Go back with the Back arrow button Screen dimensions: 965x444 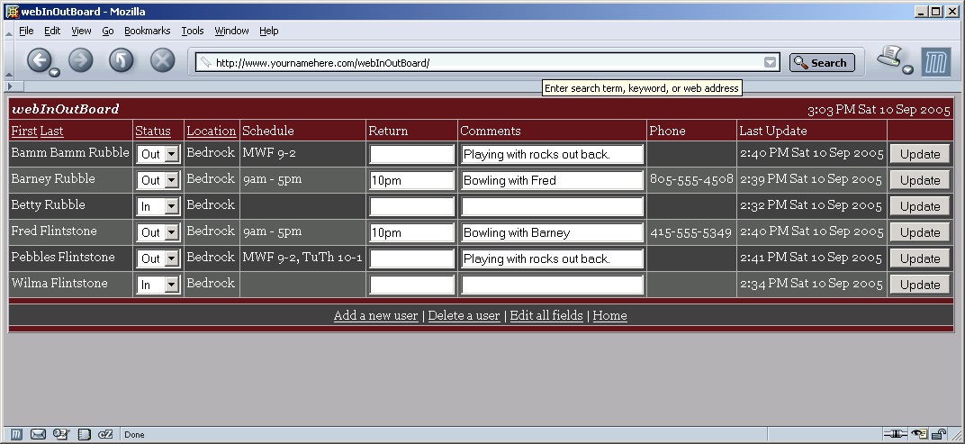pos(39,59)
